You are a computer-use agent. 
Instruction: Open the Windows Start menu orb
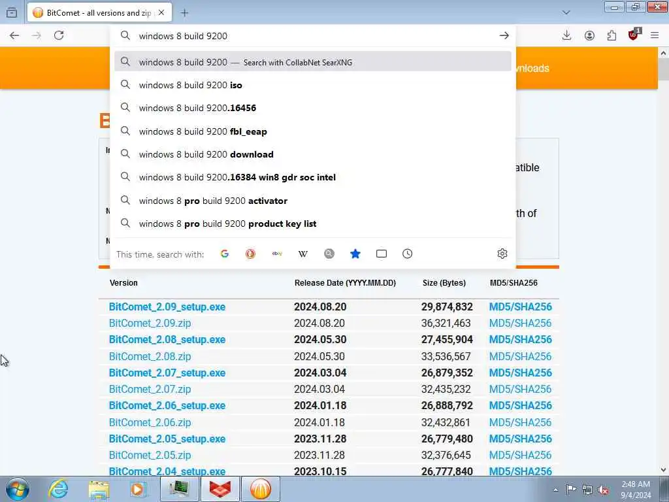[18, 489]
